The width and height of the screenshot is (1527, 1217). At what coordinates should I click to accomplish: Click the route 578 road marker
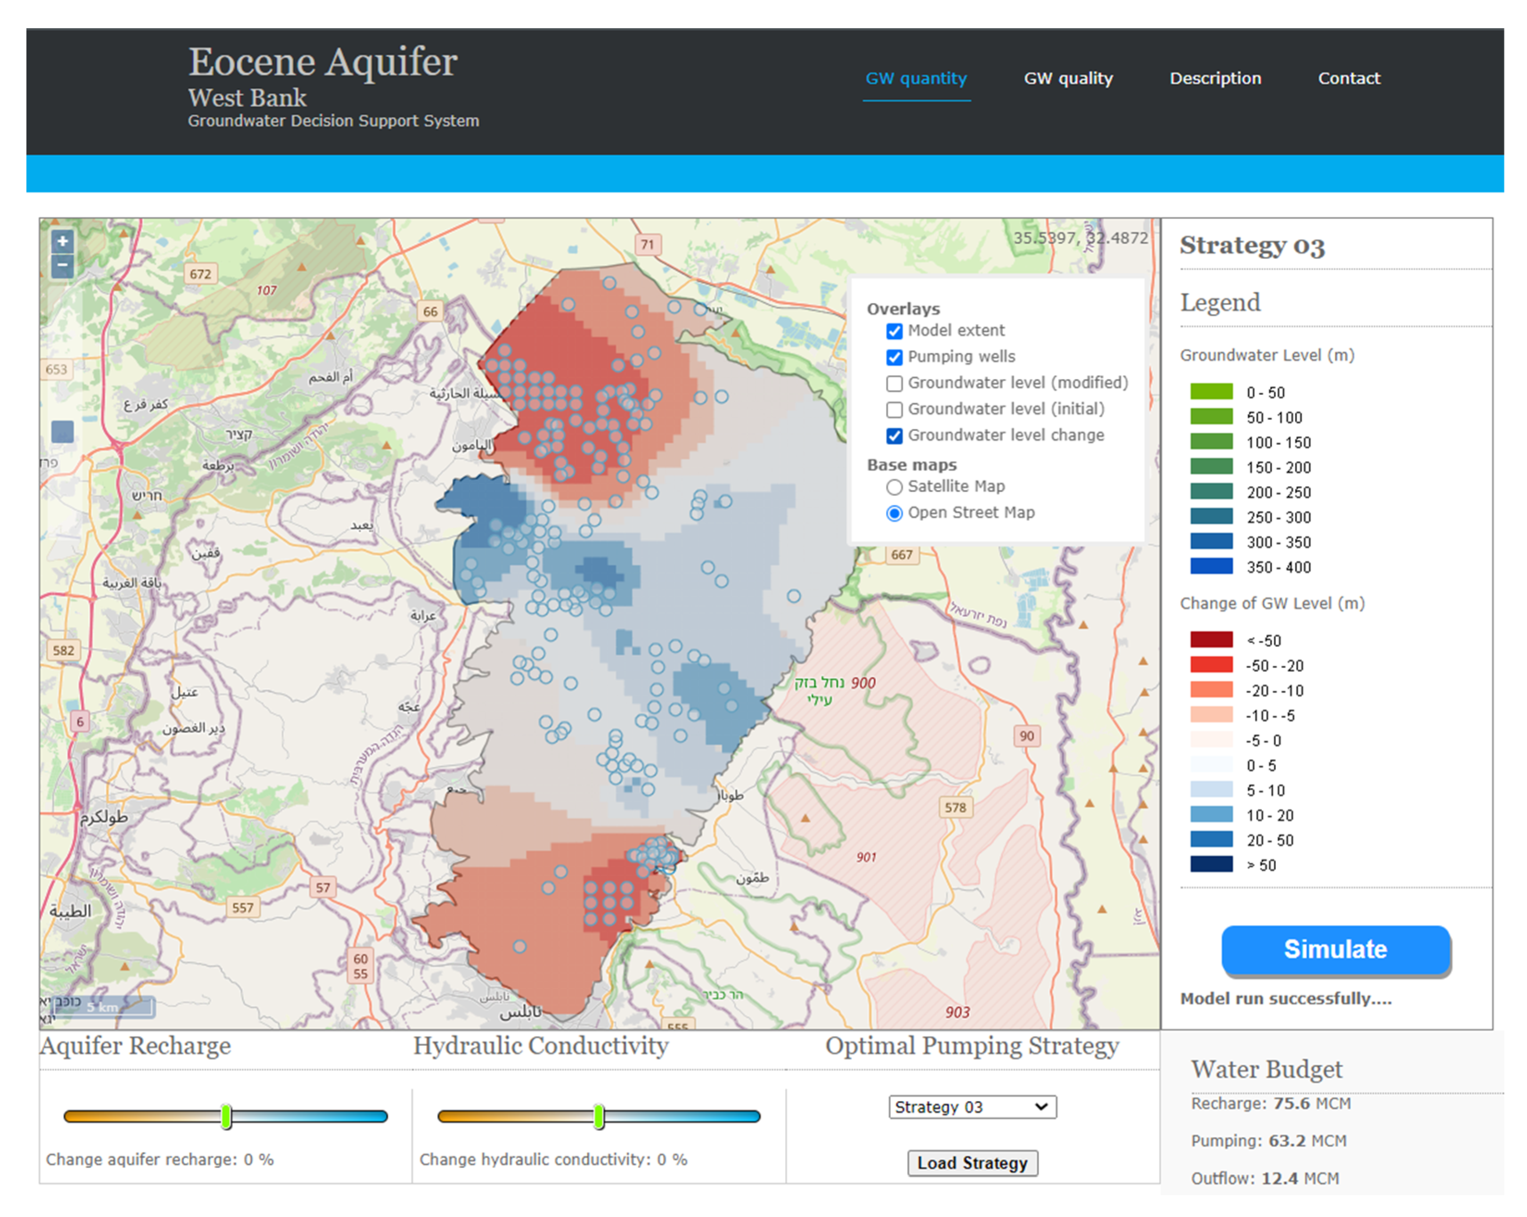pos(955,807)
